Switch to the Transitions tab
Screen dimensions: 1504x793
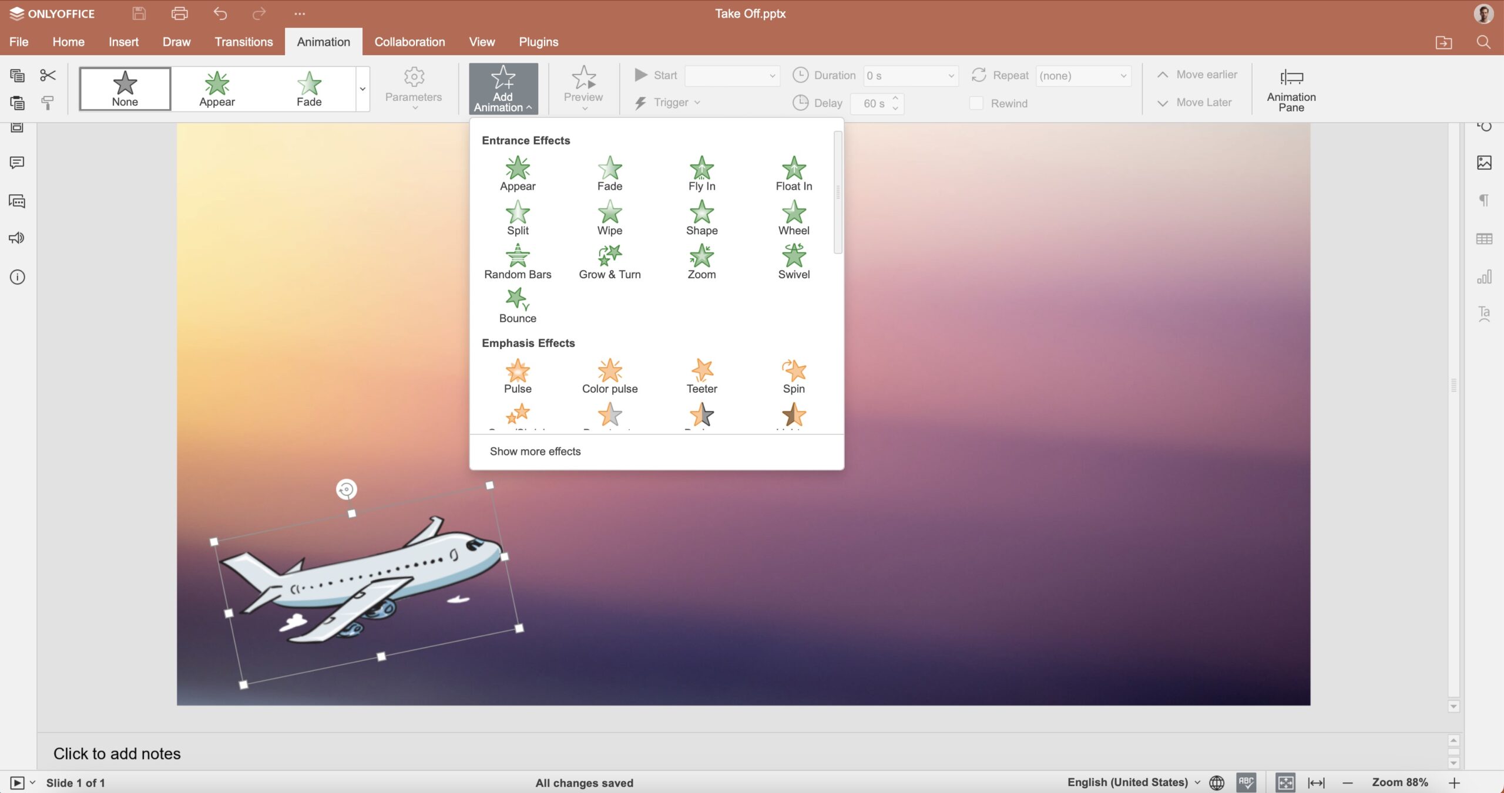244,42
